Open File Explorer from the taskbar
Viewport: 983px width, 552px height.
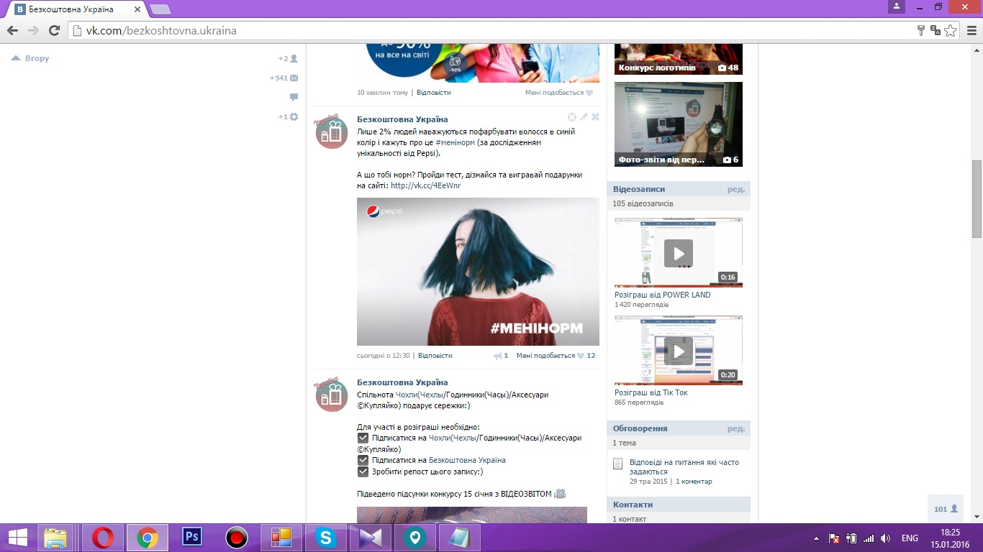tap(55, 538)
